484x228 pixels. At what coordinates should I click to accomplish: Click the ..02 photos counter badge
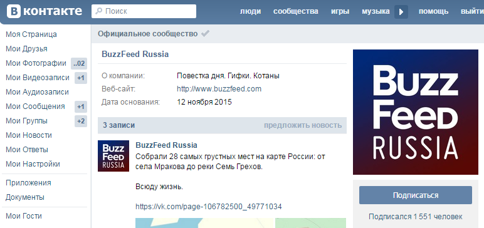(79, 63)
